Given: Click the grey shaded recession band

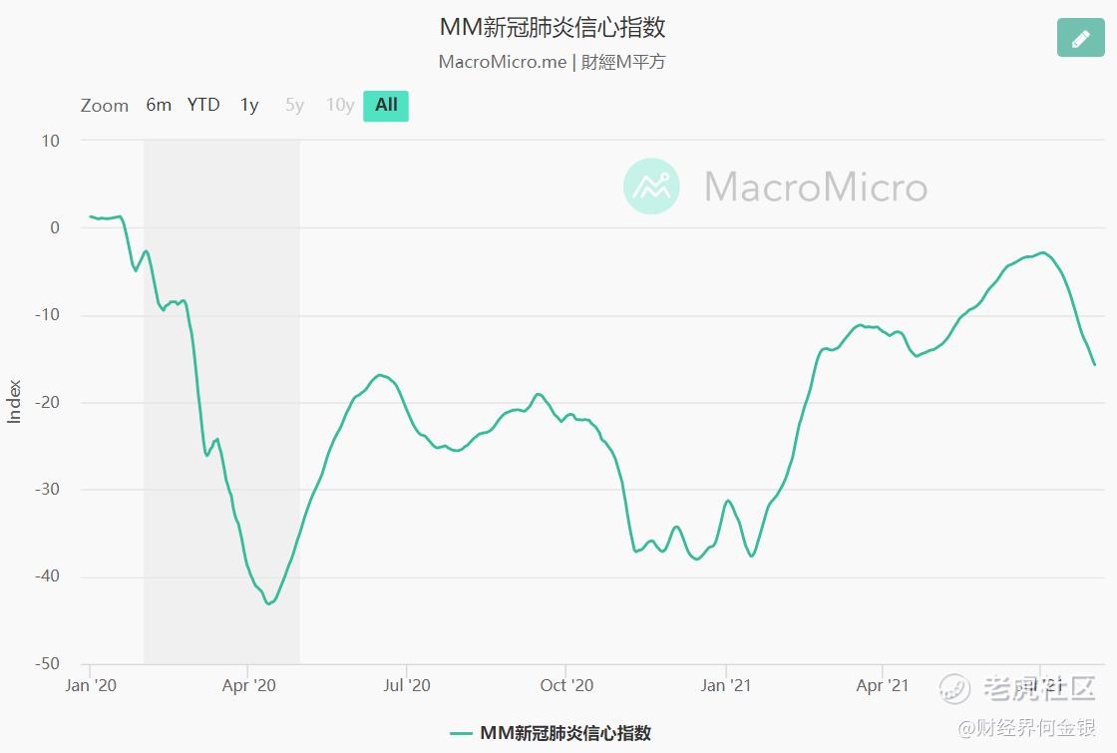Looking at the screenshot, I should pos(221,402).
